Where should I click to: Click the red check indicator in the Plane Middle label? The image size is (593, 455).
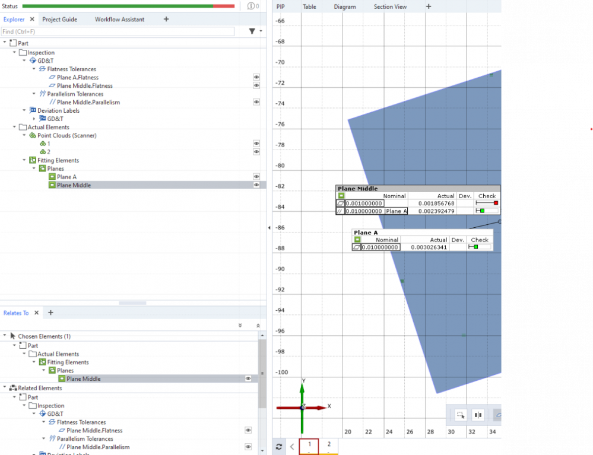496,203
